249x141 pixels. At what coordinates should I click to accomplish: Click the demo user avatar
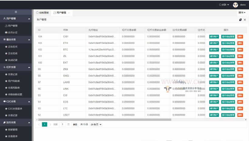(235, 5)
